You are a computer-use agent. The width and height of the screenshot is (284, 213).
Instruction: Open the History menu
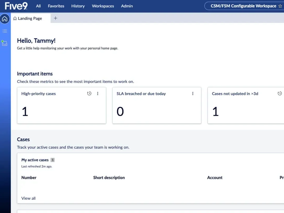(x=78, y=6)
